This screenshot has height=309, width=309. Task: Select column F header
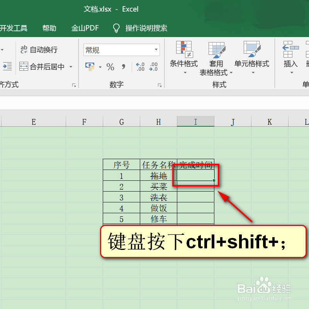[x=84, y=121]
